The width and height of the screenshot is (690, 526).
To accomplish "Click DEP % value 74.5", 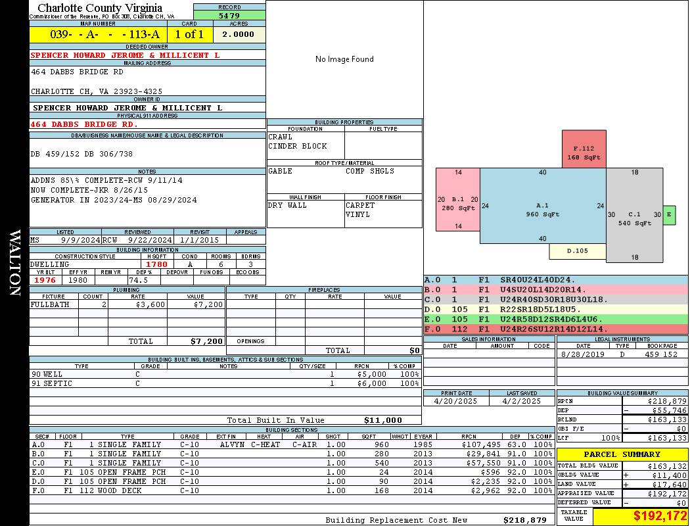I will click(x=138, y=280).
